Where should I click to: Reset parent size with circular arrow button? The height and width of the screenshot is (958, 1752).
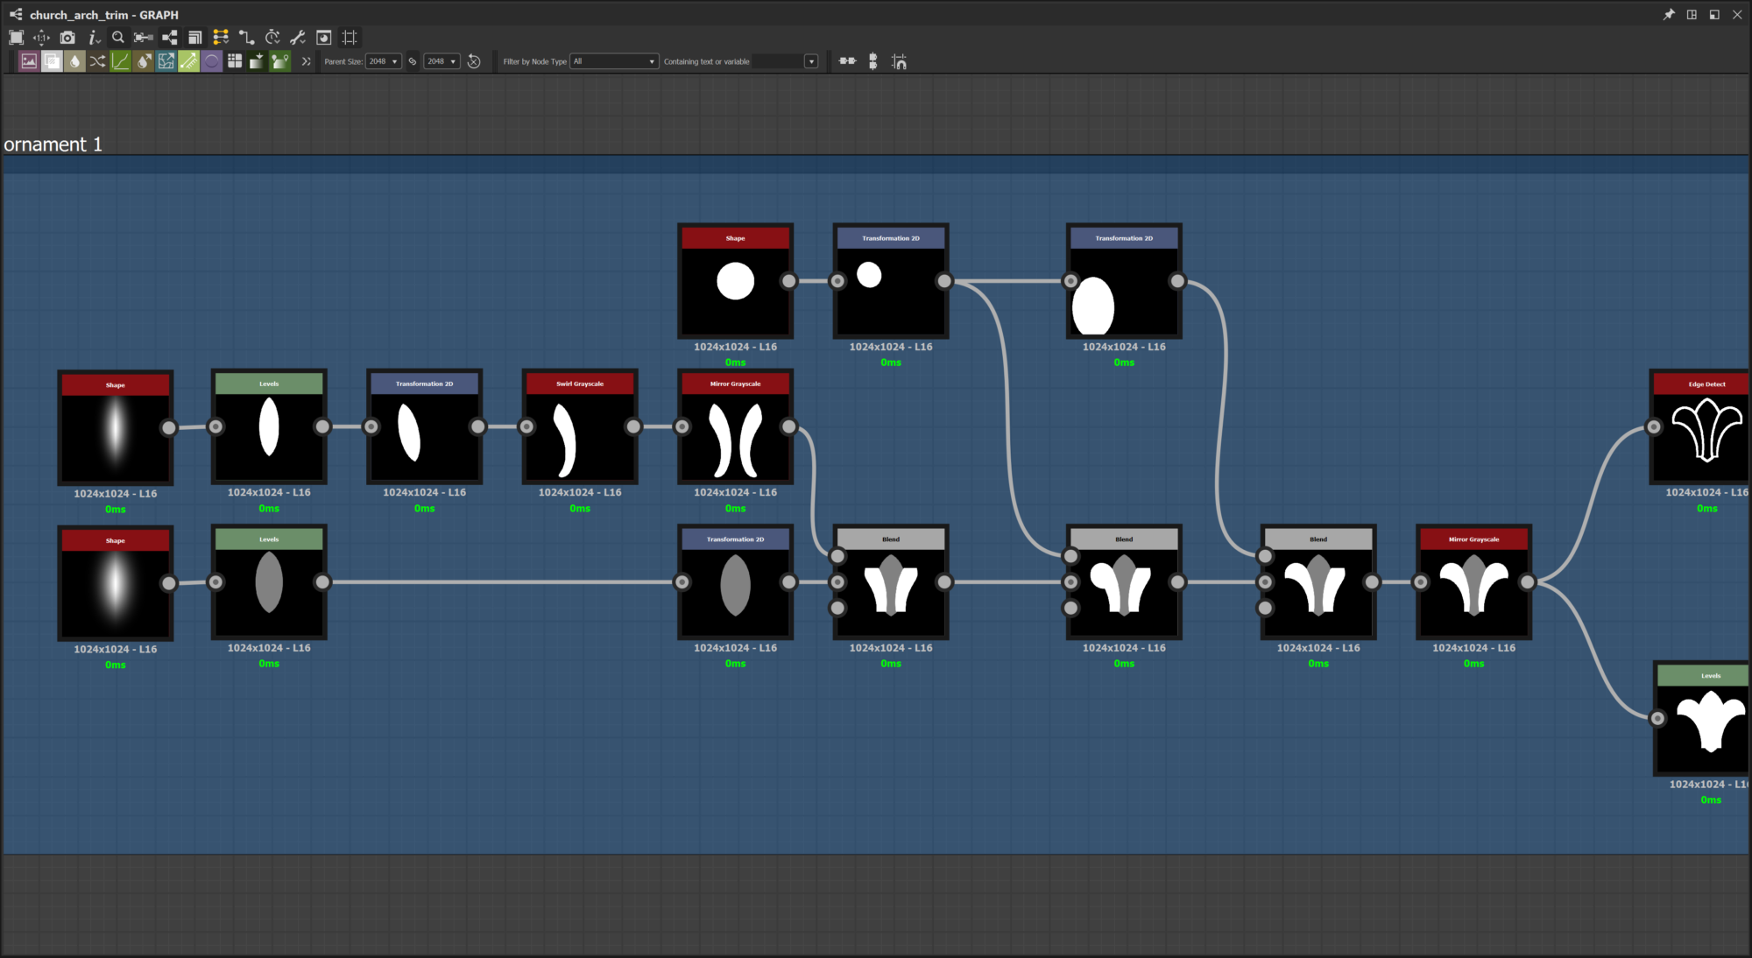click(x=474, y=61)
